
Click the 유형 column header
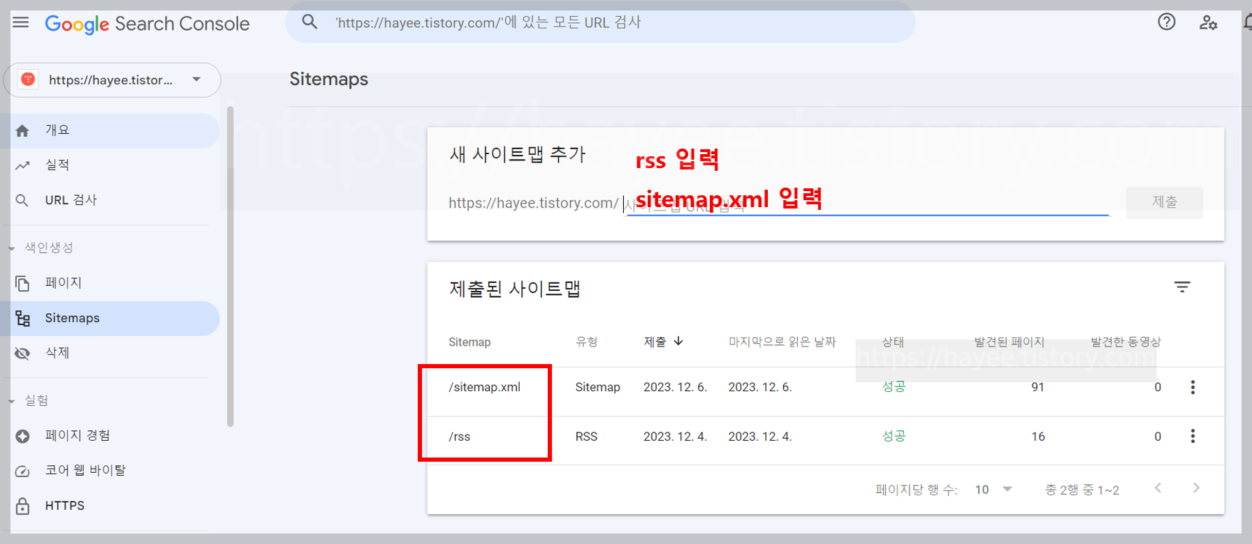click(587, 342)
